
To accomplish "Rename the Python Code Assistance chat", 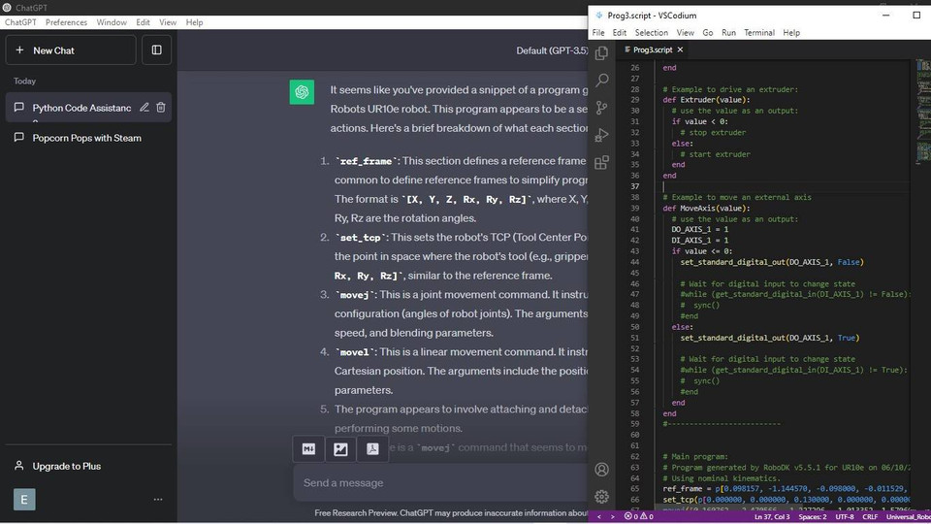I will 144,108.
